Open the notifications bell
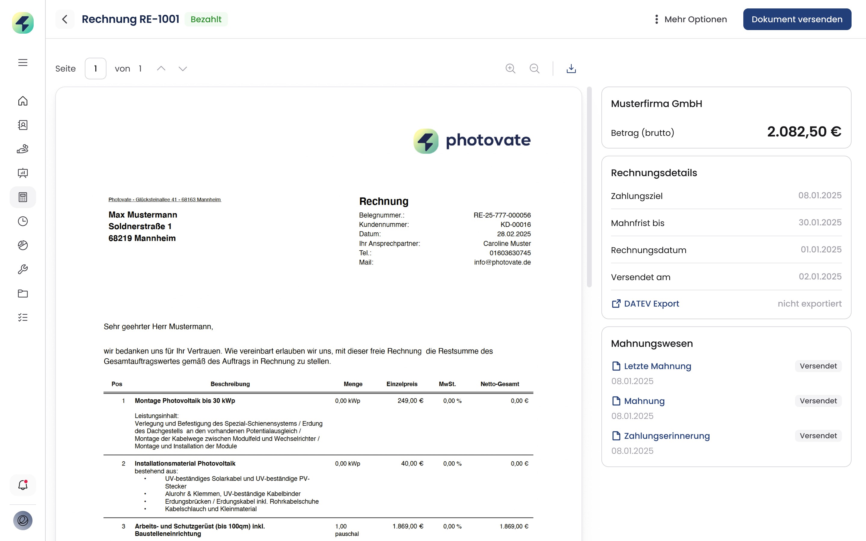 click(23, 485)
